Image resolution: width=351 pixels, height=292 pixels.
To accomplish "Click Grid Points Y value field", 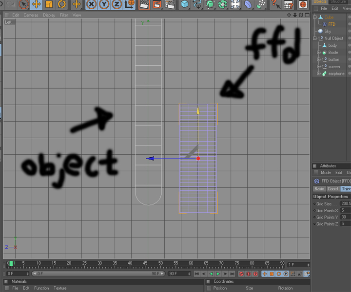I will click(345, 217).
